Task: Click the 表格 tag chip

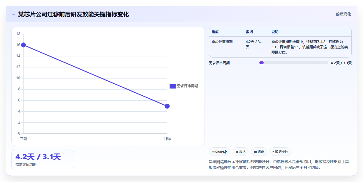Action: [x=241, y=152]
